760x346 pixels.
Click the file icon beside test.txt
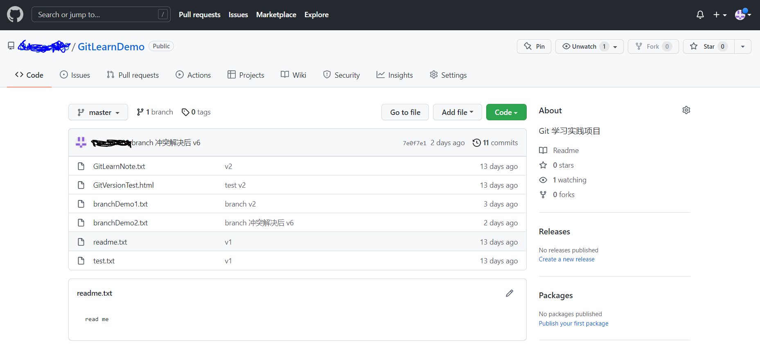coord(81,261)
